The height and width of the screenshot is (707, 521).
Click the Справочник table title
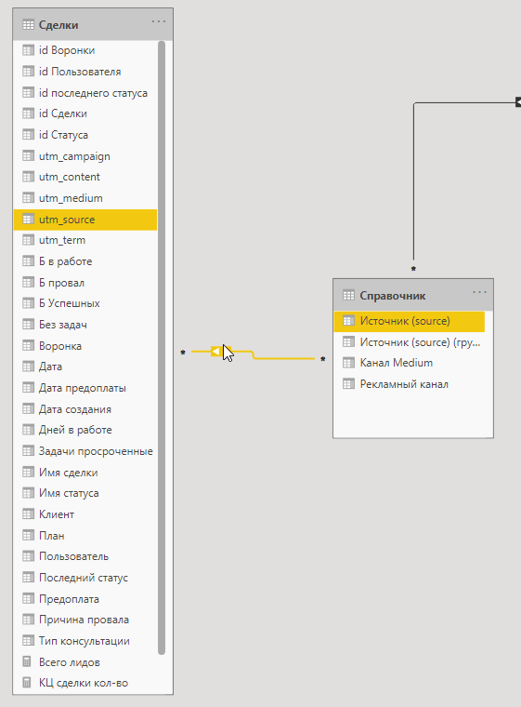tap(393, 296)
